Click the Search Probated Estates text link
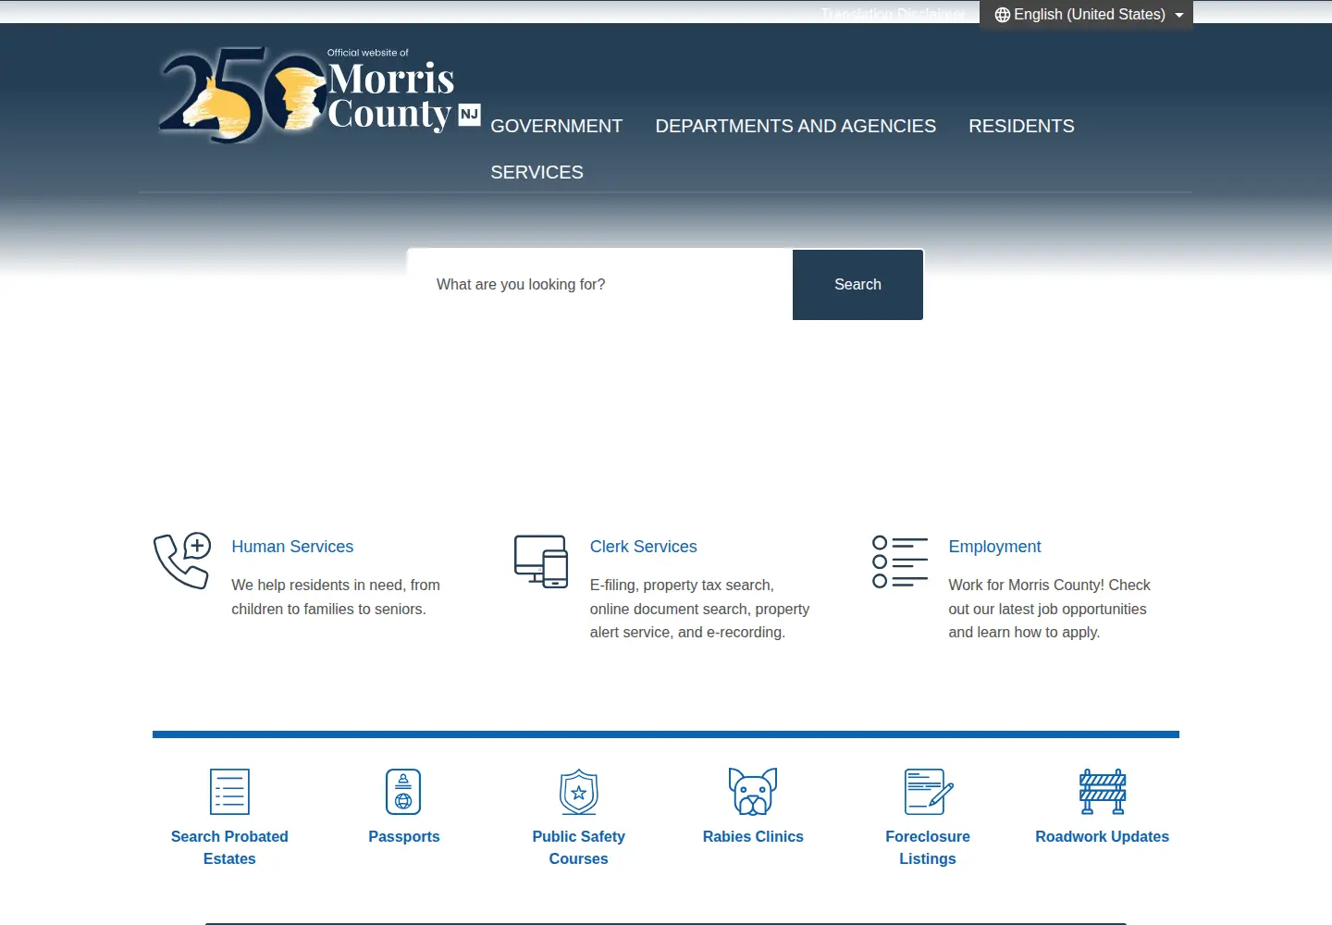This screenshot has width=1332, height=925. [229, 847]
